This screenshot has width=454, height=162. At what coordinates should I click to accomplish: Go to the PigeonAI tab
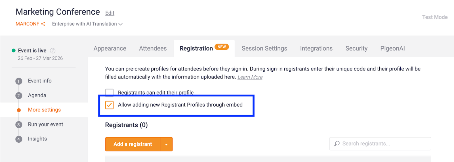pos(392,49)
